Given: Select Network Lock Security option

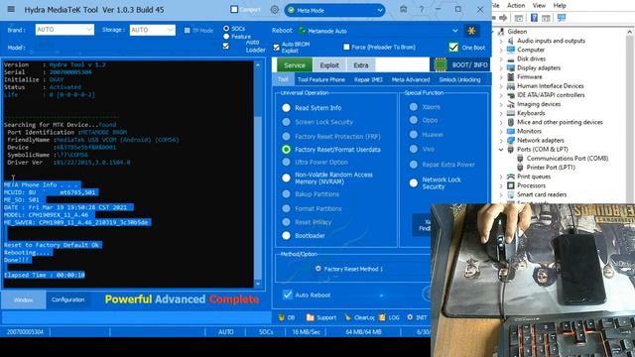Looking at the screenshot, I should 414,182.
